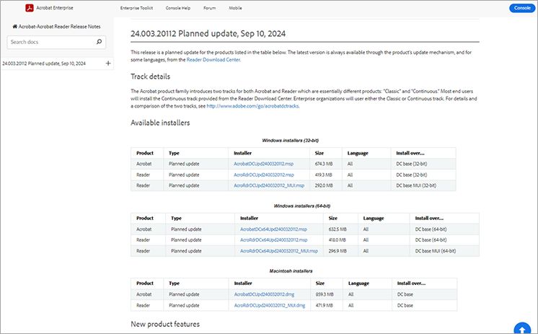Go to the Forum page

point(209,8)
